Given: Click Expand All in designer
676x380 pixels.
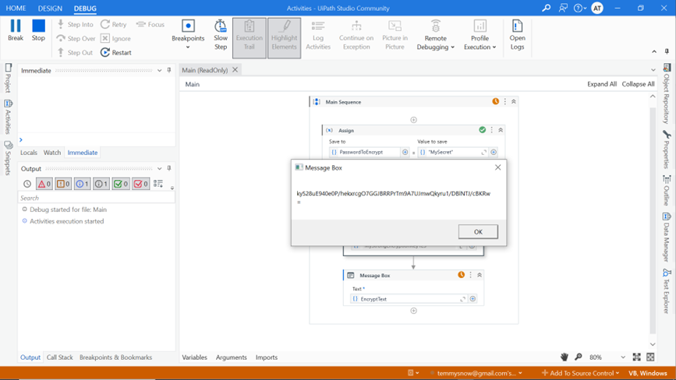Looking at the screenshot, I should [x=601, y=84].
